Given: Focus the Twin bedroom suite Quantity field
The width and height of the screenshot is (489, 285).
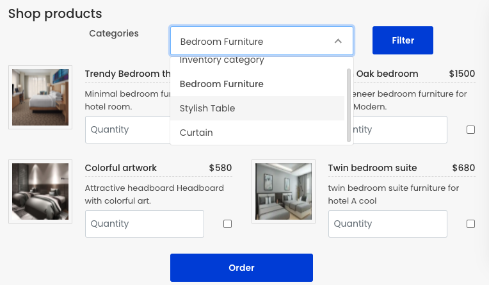Looking at the screenshot, I should point(388,224).
